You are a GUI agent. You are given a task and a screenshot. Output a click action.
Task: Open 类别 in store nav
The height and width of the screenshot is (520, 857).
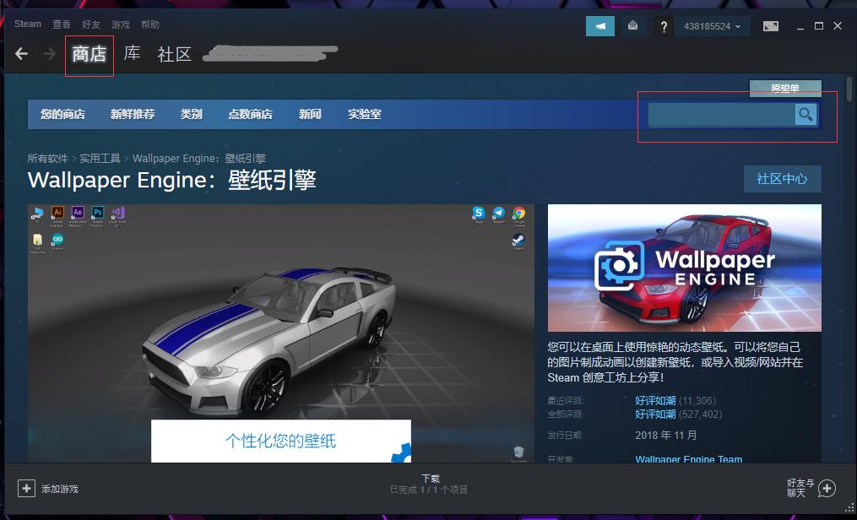coord(192,114)
